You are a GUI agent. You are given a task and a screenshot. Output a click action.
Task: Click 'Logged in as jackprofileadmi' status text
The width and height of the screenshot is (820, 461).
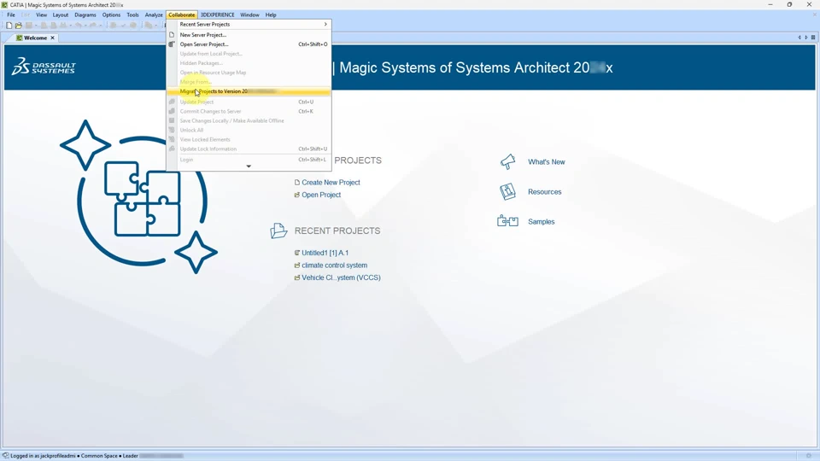coord(43,456)
